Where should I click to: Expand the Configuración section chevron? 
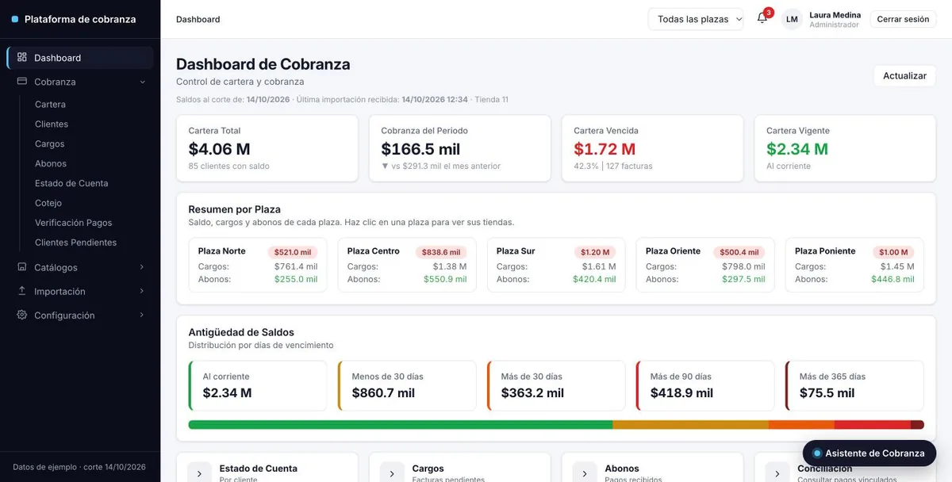(142, 315)
